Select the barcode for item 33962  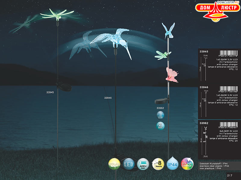(x=229, y=125)
